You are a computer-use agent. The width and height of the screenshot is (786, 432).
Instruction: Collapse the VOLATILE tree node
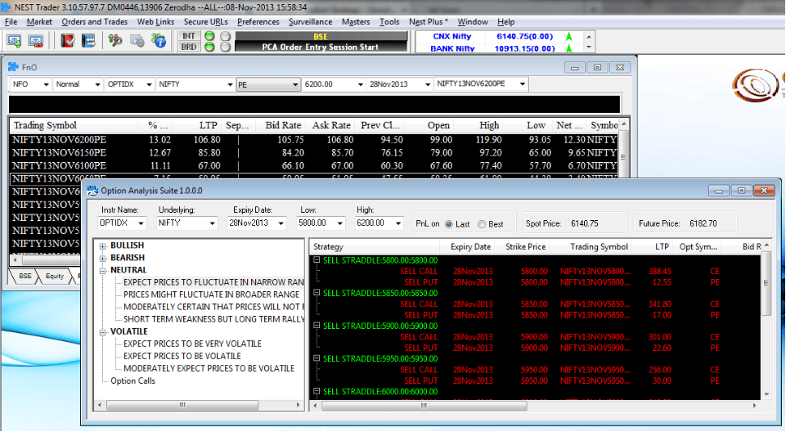pos(103,332)
